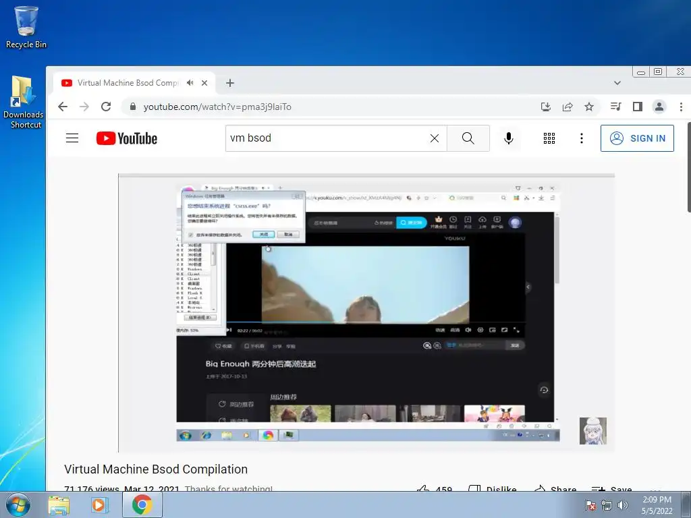The height and width of the screenshot is (518, 691).
Task: Install app using the address bar icon
Action: pos(546,107)
